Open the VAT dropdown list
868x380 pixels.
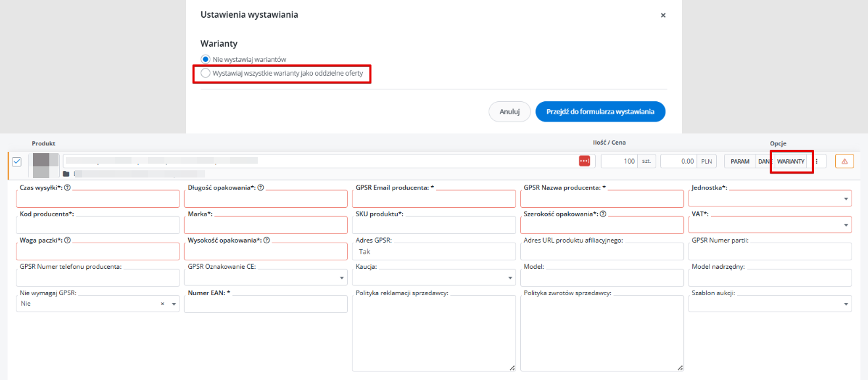(x=844, y=225)
